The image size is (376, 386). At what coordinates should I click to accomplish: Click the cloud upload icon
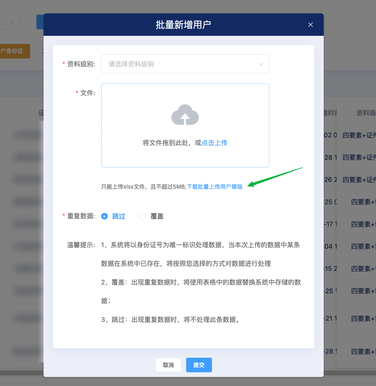pyautogui.click(x=185, y=115)
